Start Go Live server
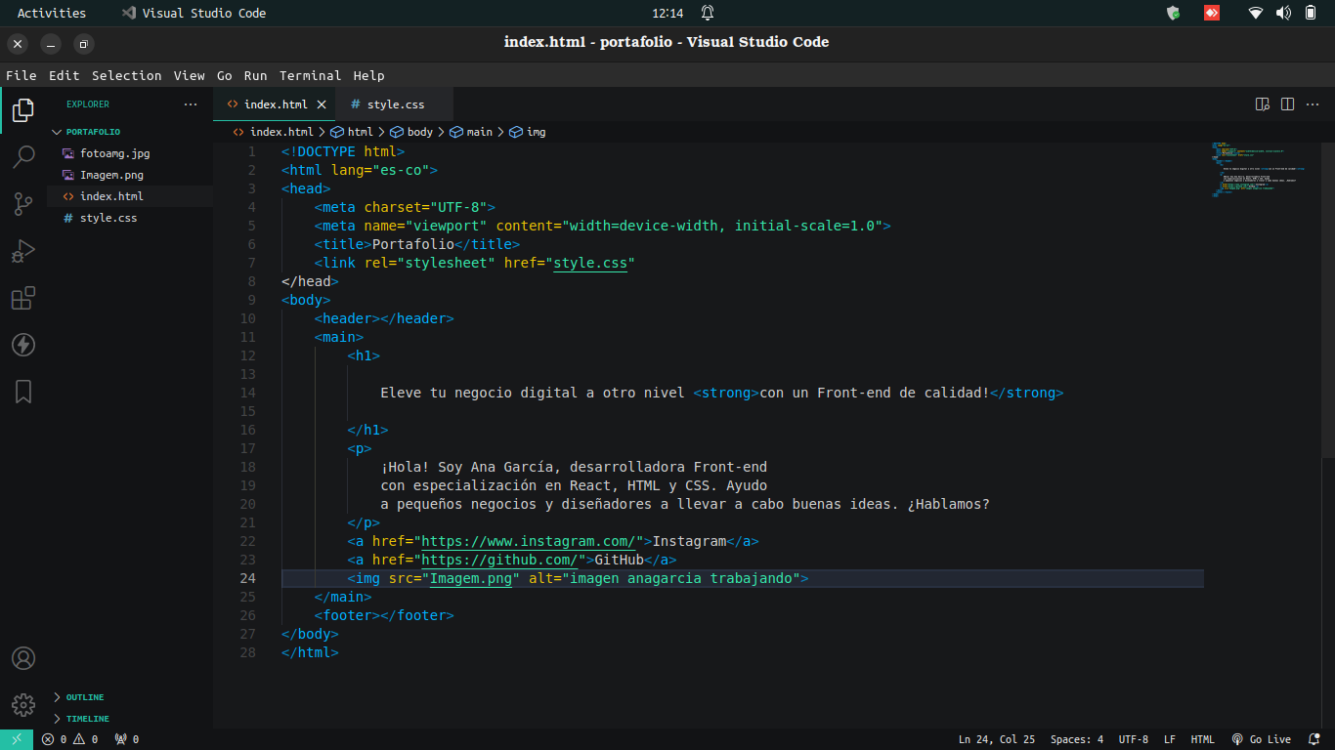 coord(1262,739)
